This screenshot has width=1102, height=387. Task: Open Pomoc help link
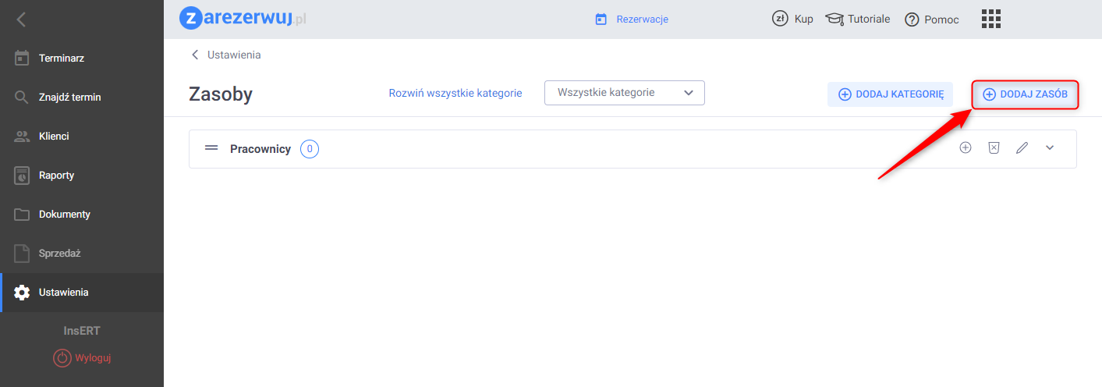click(x=932, y=20)
